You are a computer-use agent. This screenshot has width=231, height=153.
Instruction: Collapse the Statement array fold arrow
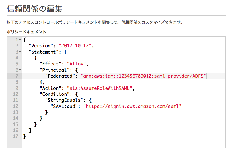click(x=20, y=52)
